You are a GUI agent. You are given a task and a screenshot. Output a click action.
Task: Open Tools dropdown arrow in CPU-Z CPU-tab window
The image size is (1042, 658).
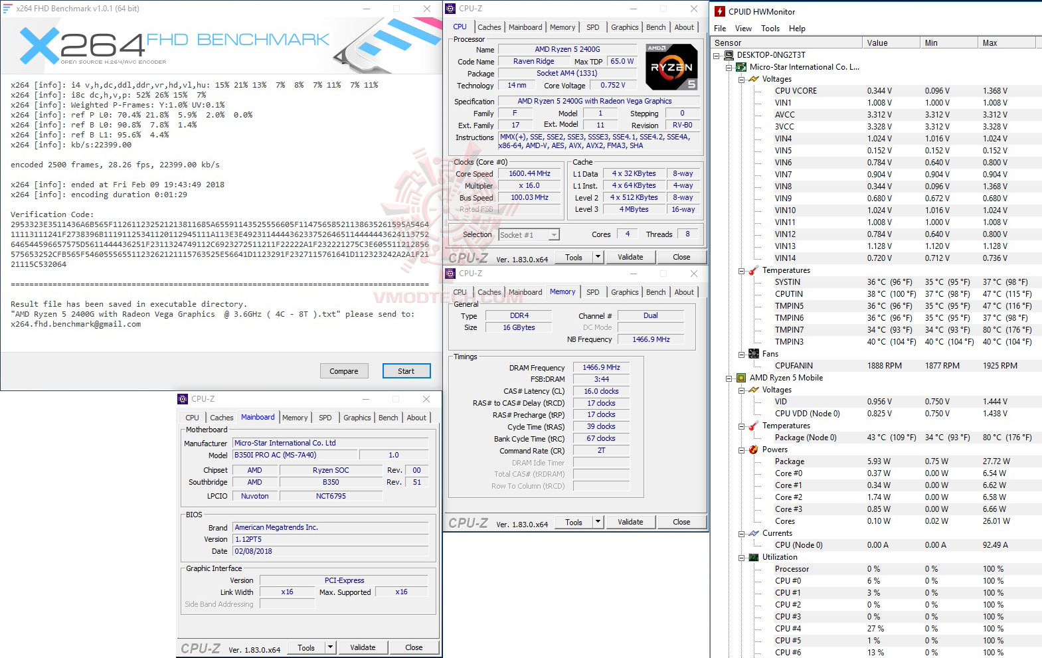(x=598, y=257)
